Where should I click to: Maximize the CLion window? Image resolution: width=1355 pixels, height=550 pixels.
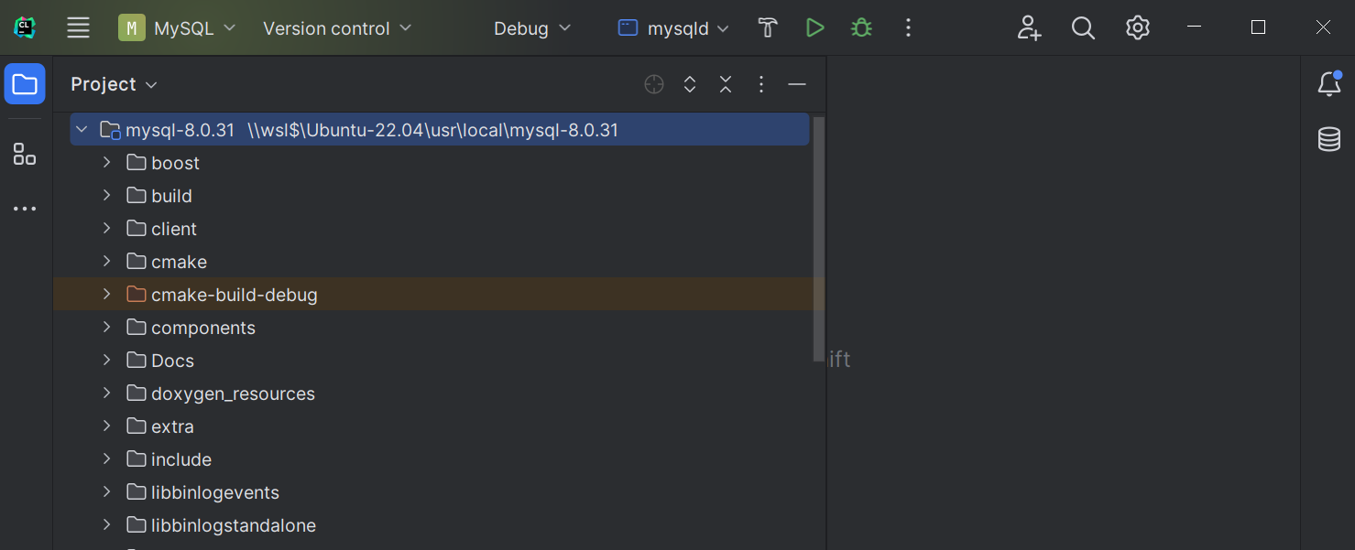coord(1258,27)
